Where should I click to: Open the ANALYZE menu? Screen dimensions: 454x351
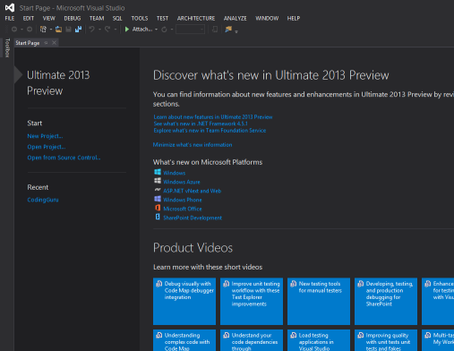point(236,19)
